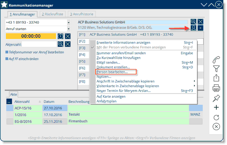The height and width of the screenshot is (145, 227).
Task: Select the Akte tab
Action: pos(13,94)
